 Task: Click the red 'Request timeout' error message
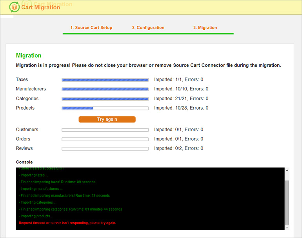tap(67, 223)
